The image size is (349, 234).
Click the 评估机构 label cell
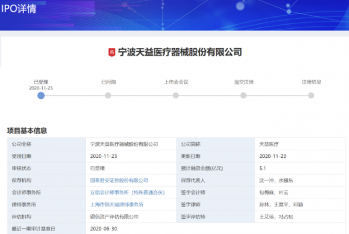[x=46, y=216]
